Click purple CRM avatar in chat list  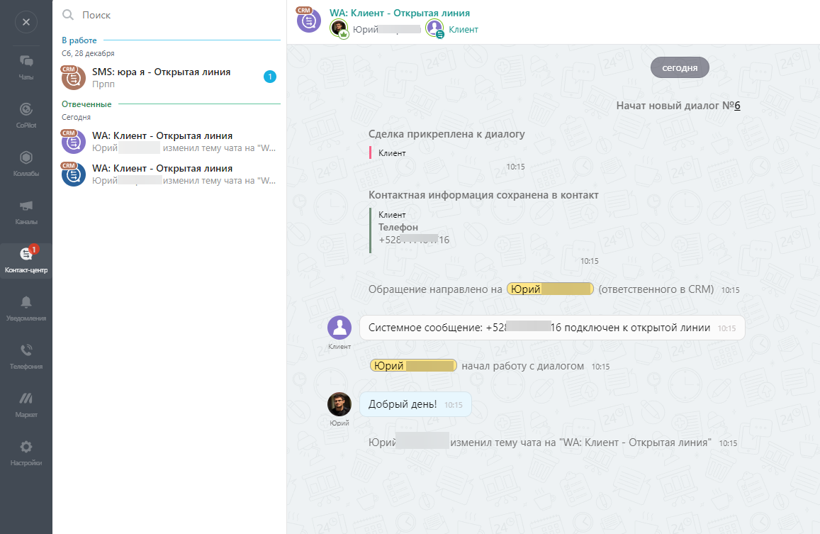tap(73, 142)
